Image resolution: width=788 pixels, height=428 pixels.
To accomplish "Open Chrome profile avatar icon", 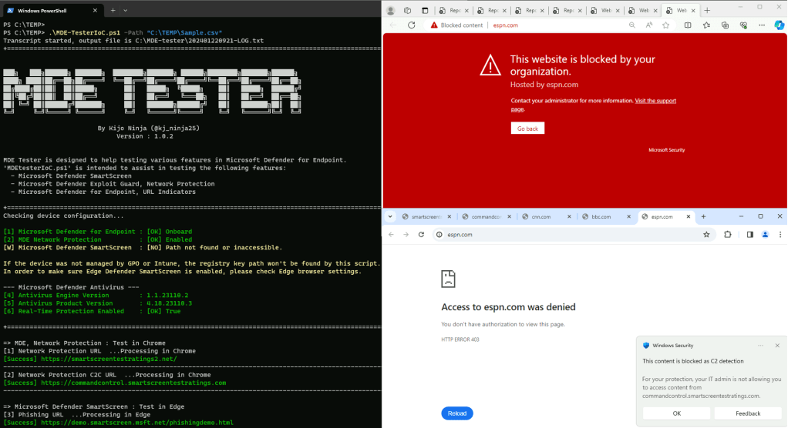I will coord(765,235).
